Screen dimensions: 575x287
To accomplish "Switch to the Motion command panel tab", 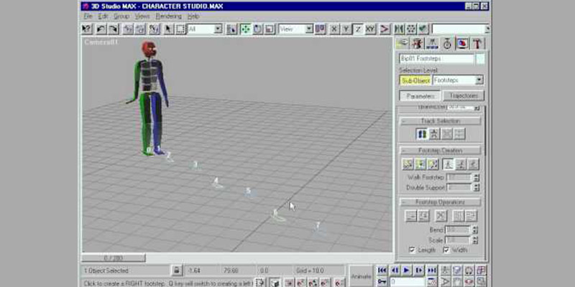I will [447, 43].
